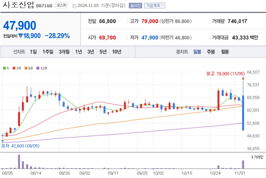Image resolution: width=266 pixels, height=178 pixels.
Task: Click the calendar clock icon beside date
Action: [x=74, y=6]
